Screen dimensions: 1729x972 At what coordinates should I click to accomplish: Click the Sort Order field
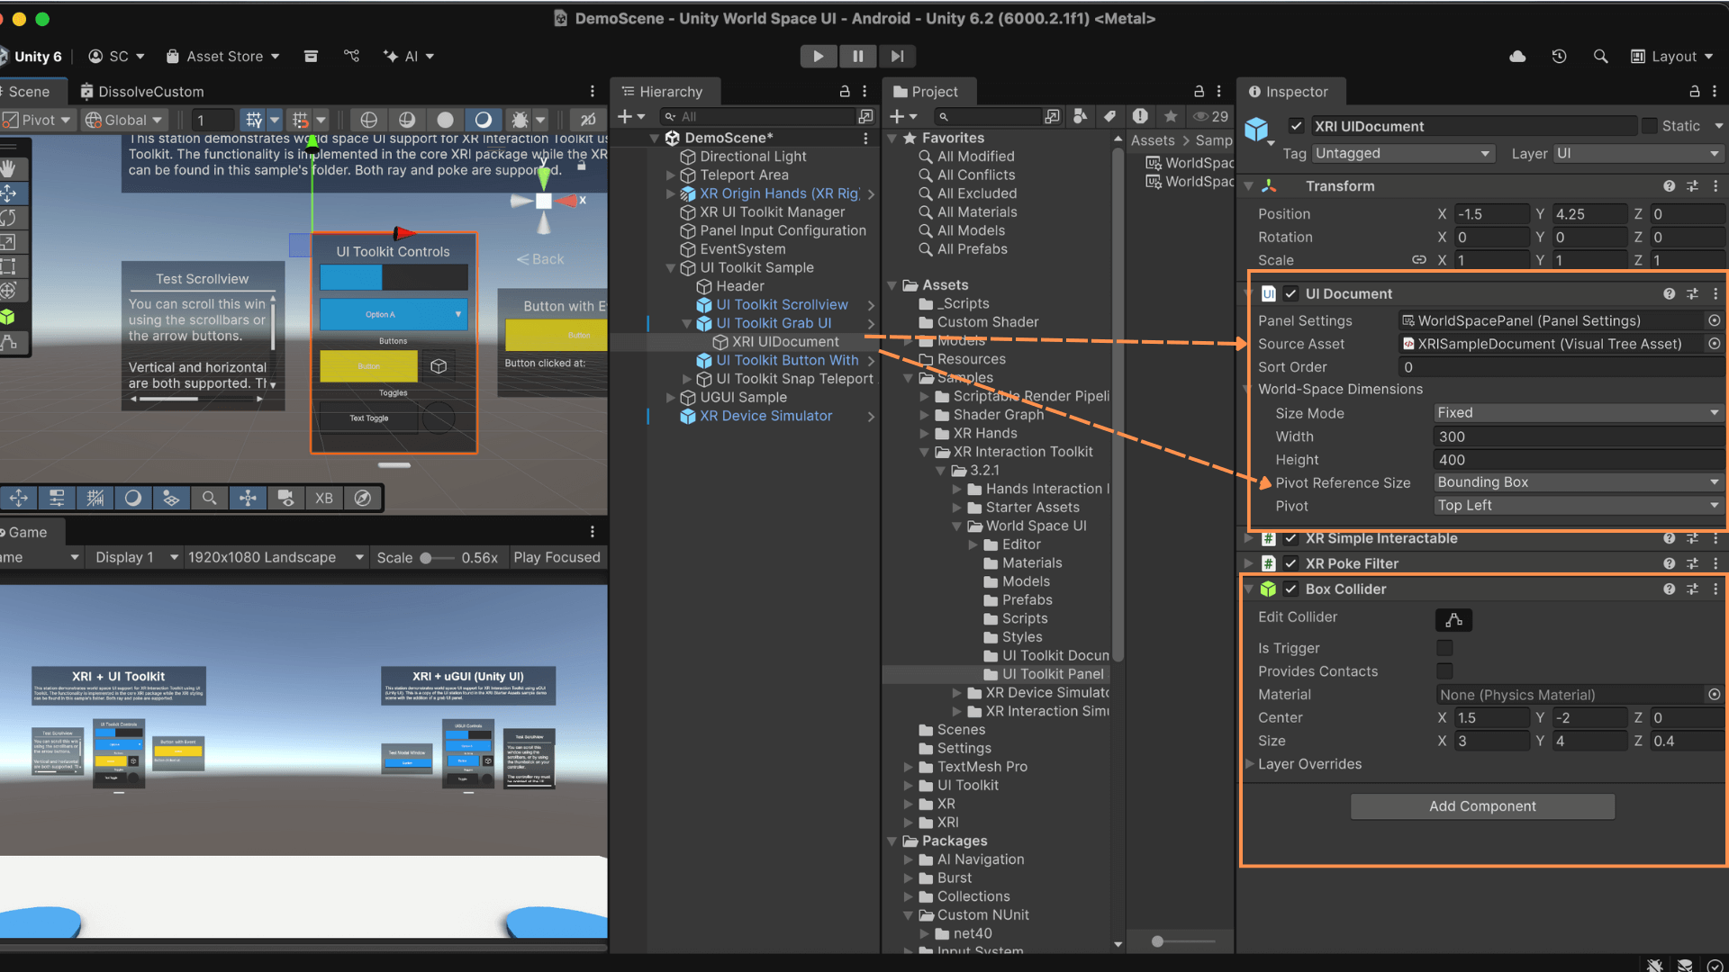(1562, 367)
